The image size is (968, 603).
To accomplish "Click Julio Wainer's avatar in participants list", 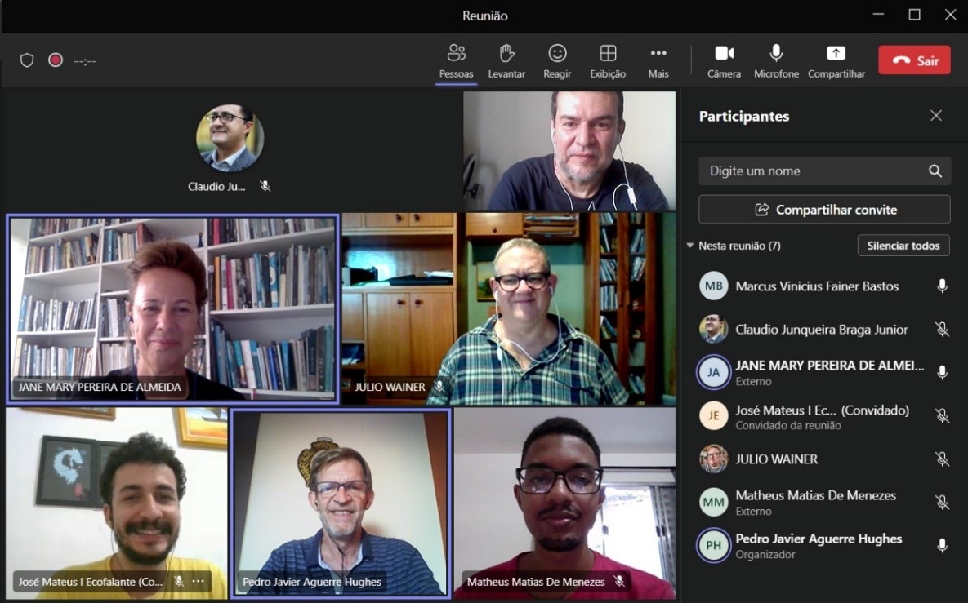I will 713,459.
